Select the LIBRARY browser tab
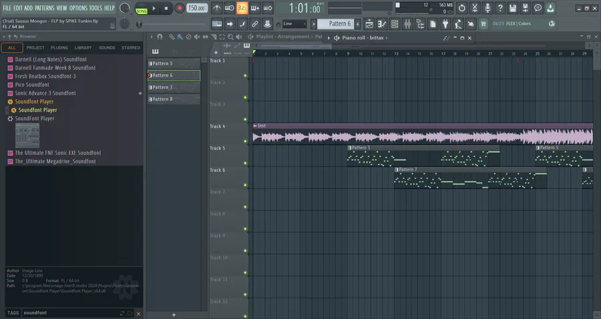Image resolution: width=601 pixels, height=319 pixels. (83, 48)
